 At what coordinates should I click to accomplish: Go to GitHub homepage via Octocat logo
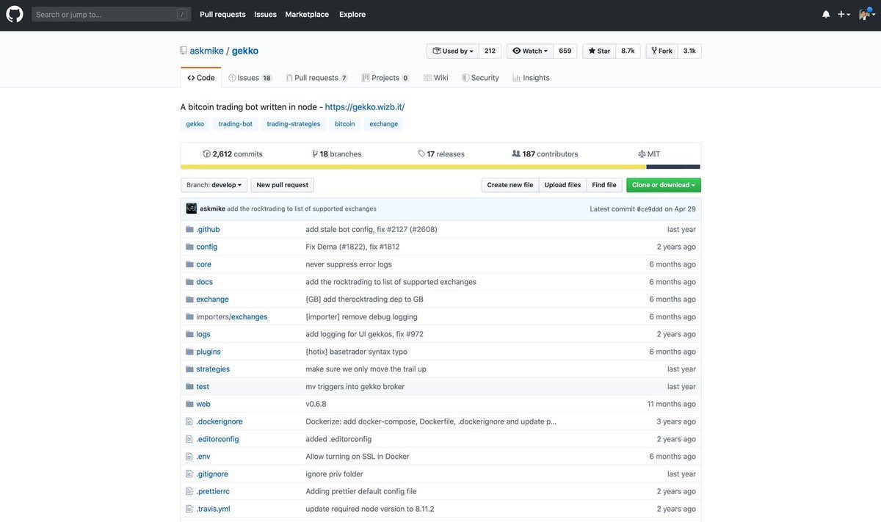(x=15, y=14)
